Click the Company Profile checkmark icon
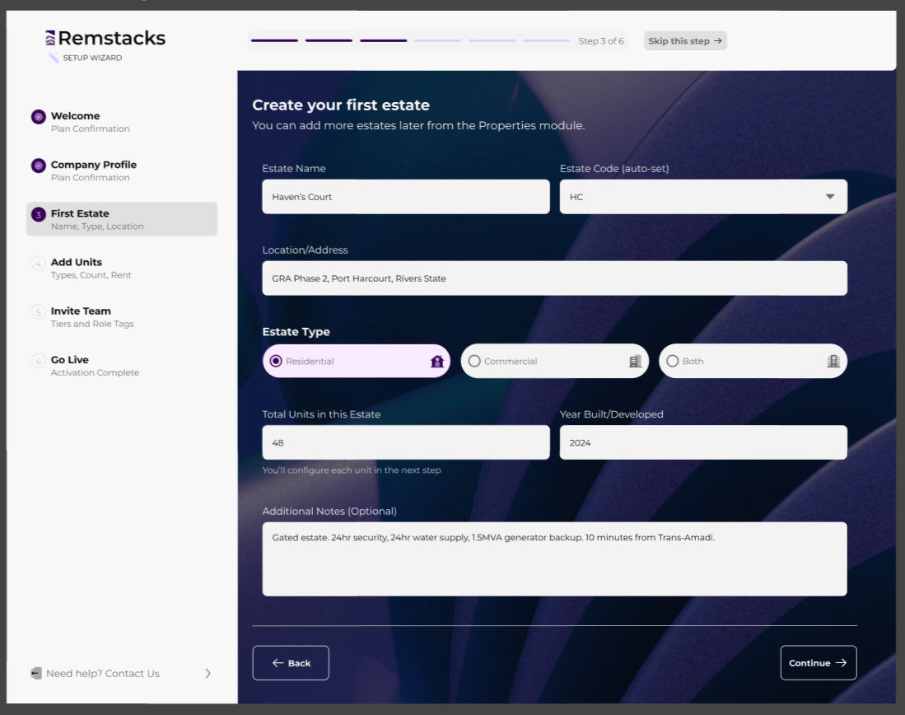This screenshot has height=715, width=905. click(x=38, y=166)
